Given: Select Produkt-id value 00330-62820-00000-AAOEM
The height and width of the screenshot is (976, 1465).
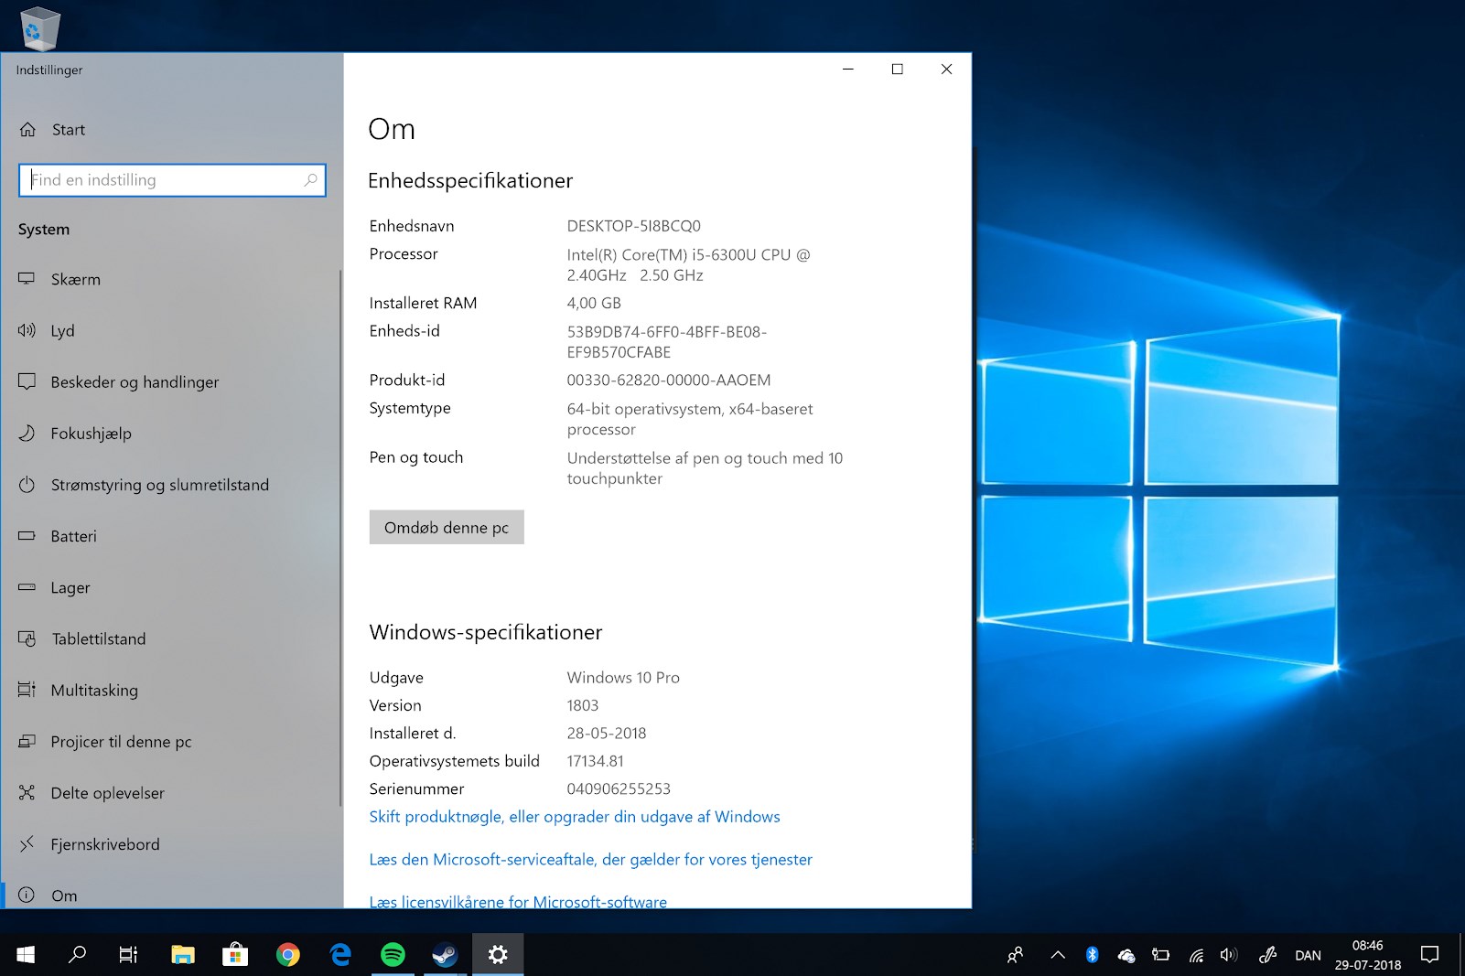Looking at the screenshot, I should [x=669, y=380].
